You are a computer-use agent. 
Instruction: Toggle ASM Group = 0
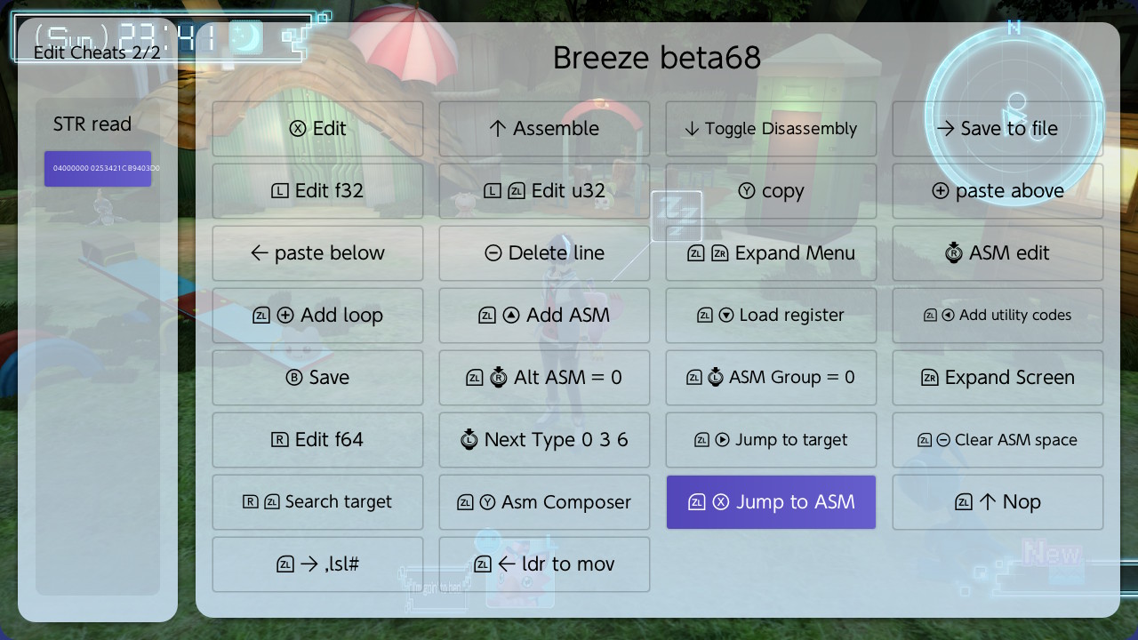771,378
